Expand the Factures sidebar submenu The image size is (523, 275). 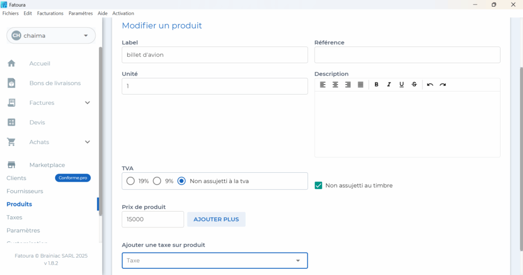coord(87,103)
